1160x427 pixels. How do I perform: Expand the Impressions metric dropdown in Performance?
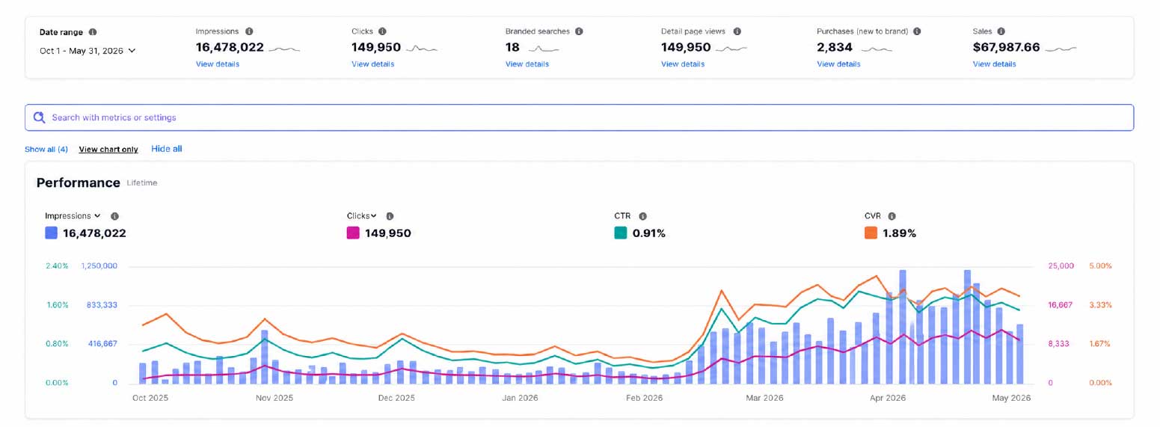pyautogui.click(x=73, y=215)
